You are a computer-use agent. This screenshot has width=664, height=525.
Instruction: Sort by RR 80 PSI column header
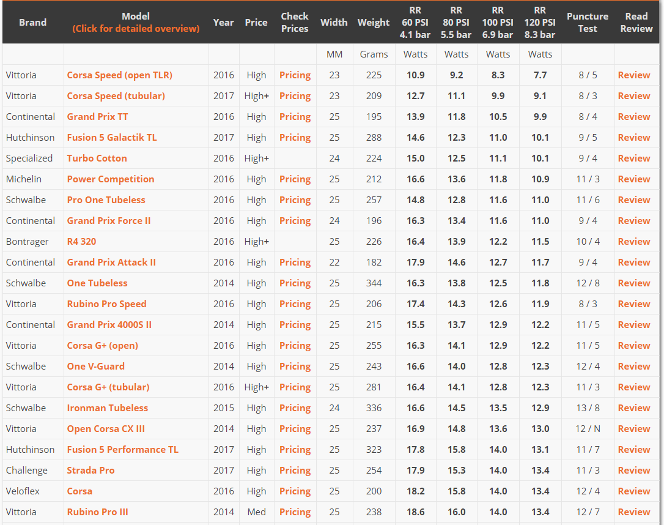tap(456, 23)
